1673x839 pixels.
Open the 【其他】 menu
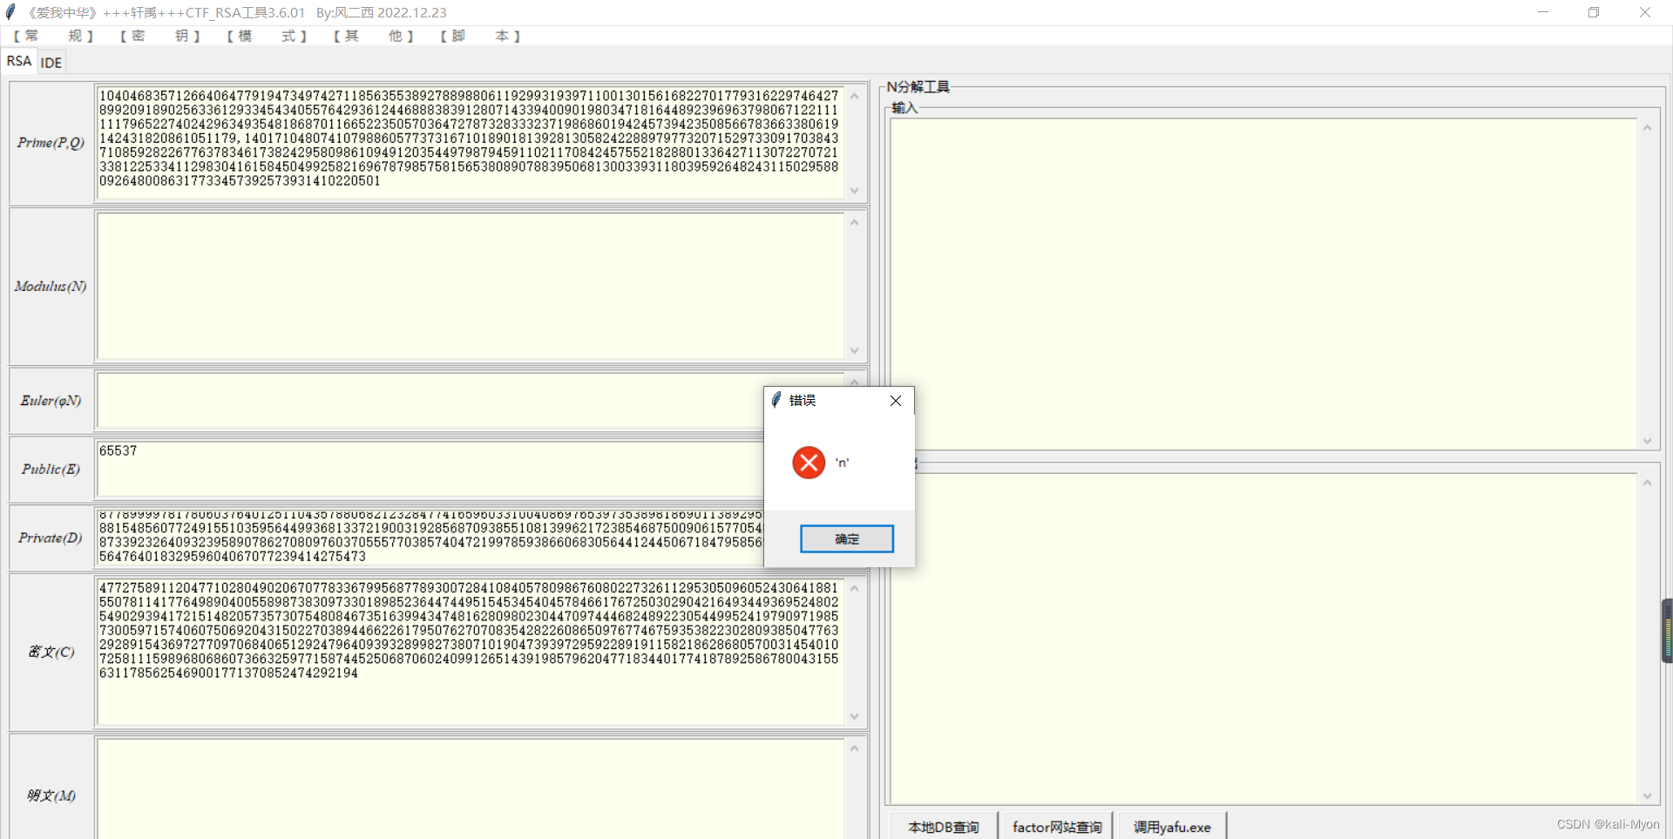coord(373,36)
